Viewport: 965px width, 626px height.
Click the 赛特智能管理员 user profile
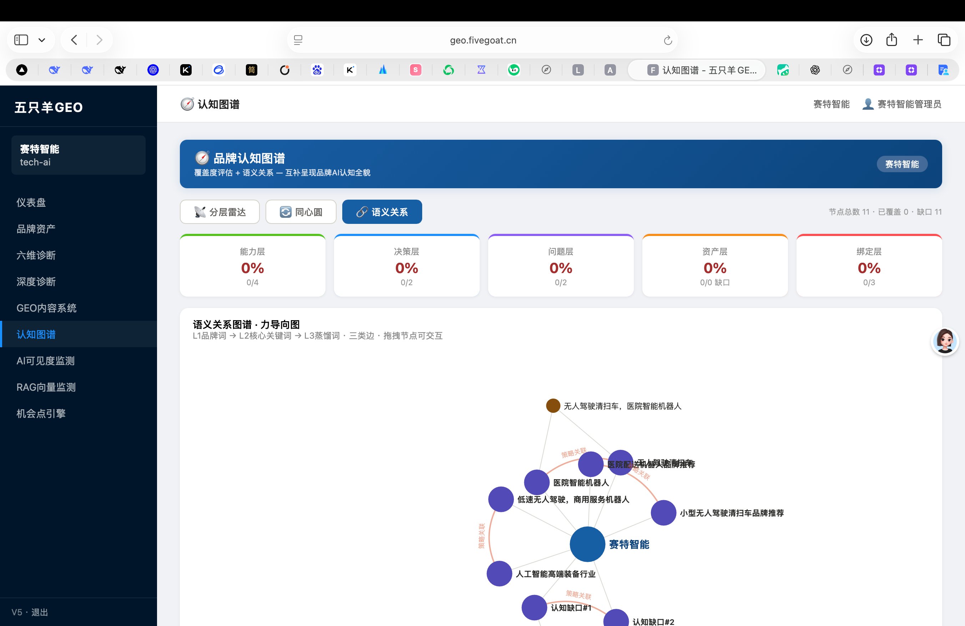[x=902, y=104]
